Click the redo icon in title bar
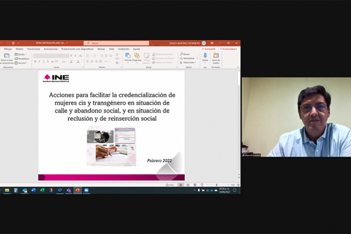The width and height of the screenshot is (351, 234). 8,43
